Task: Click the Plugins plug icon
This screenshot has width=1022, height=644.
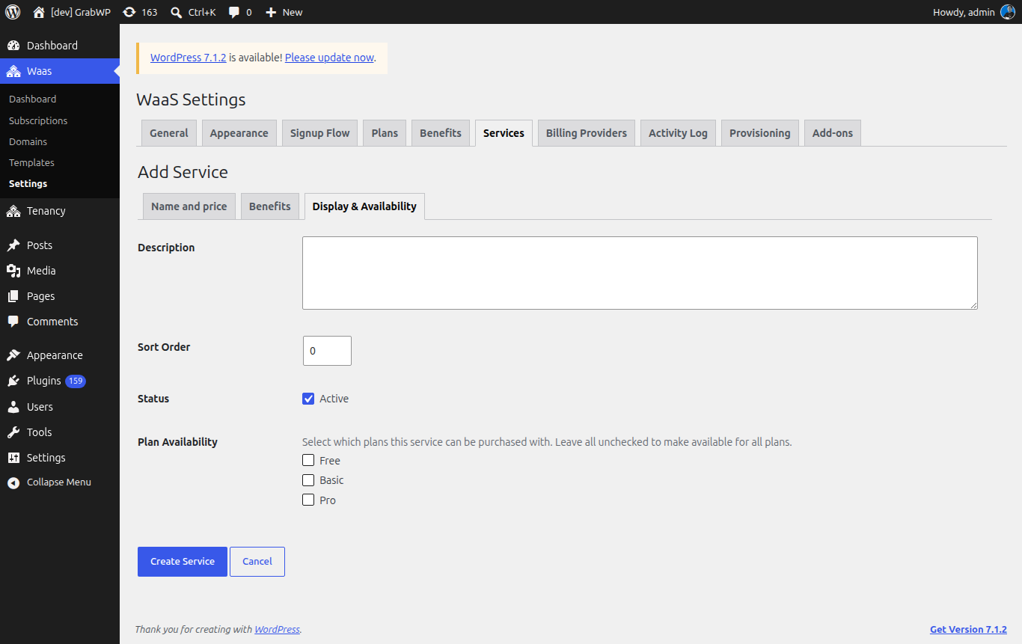Action: 13,381
